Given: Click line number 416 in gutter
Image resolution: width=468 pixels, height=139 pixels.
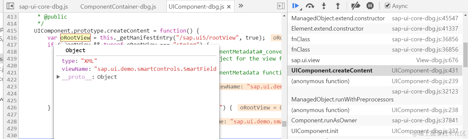Looking at the screenshot, I should [x=11, y=38].
